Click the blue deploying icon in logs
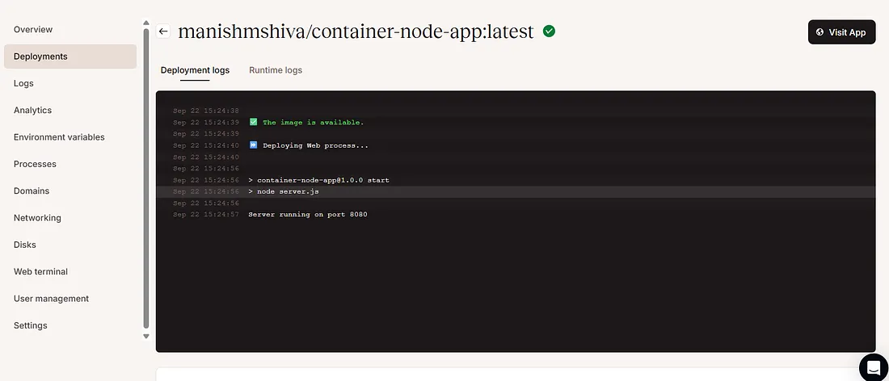The height and width of the screenshot is (381, 889). pos(253,146)
